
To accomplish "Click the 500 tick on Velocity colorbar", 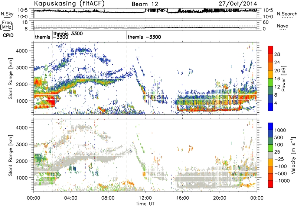I will [279, 137].
